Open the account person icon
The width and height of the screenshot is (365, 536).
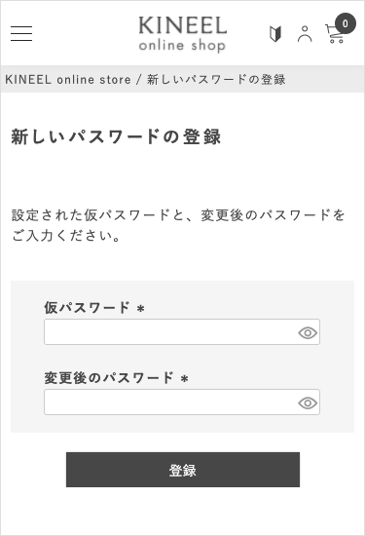pos(305,34)
